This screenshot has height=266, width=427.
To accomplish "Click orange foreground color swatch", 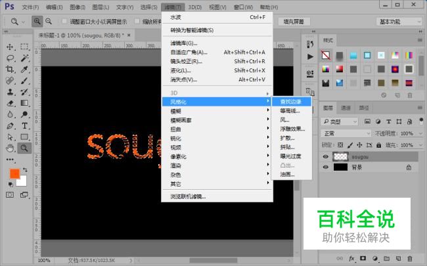I will tap(14, 173).
